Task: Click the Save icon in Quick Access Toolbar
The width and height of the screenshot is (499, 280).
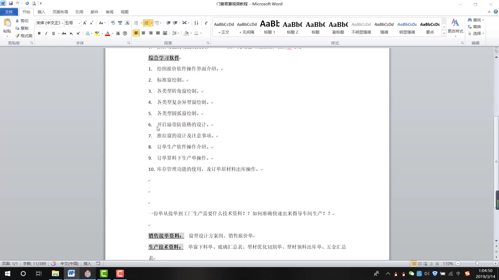Action: 11,3
